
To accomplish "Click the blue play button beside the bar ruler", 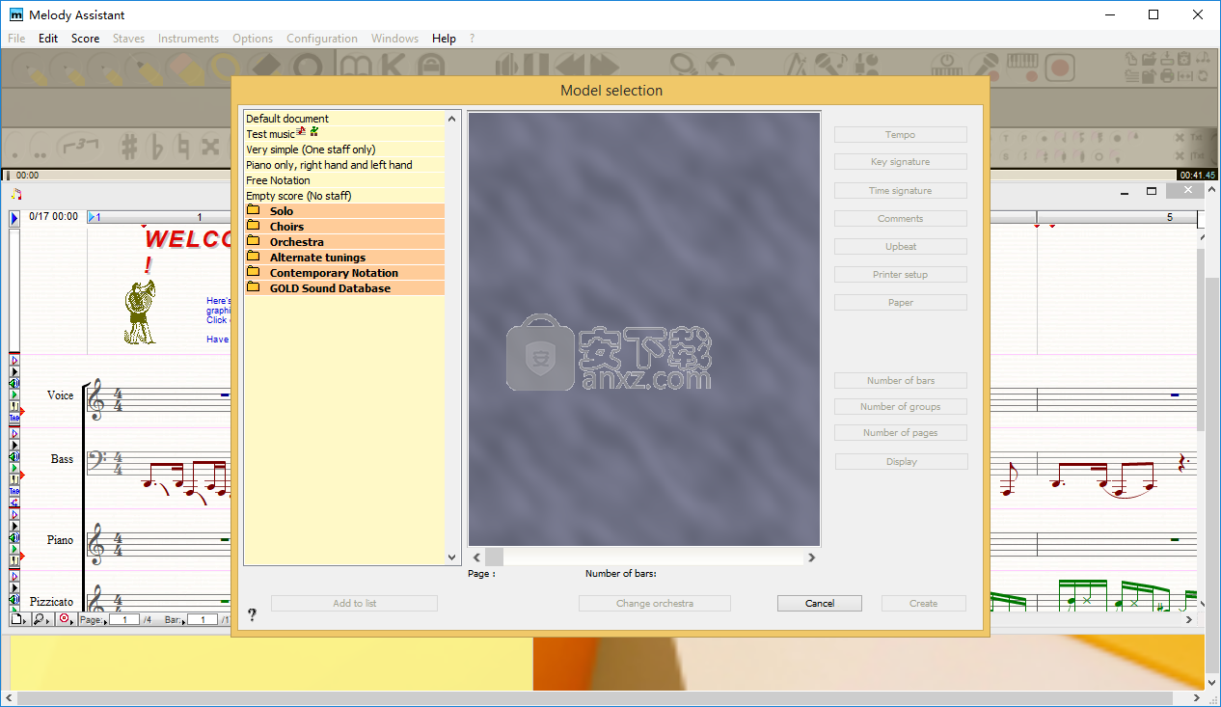I will [14, 219].
